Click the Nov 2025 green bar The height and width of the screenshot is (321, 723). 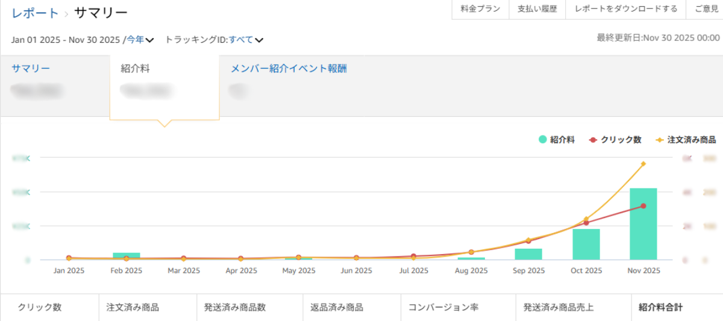click(643, 224)
